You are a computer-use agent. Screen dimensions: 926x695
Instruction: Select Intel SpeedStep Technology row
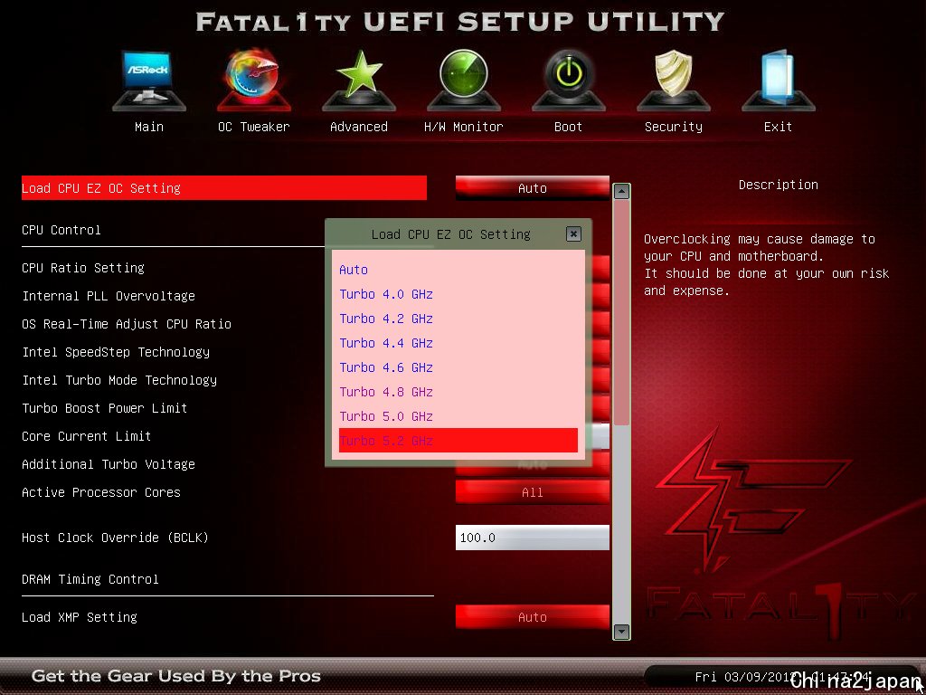click(116, 352)
